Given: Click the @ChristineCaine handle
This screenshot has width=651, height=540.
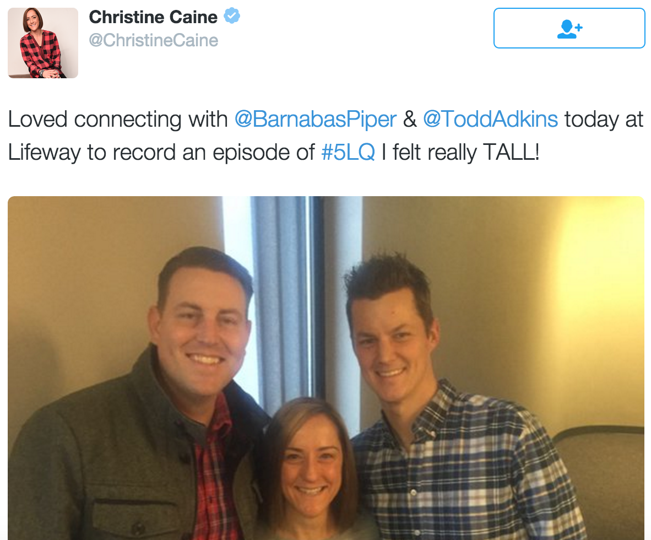Looking at the screenshot, I should click(x=153, y=40).
